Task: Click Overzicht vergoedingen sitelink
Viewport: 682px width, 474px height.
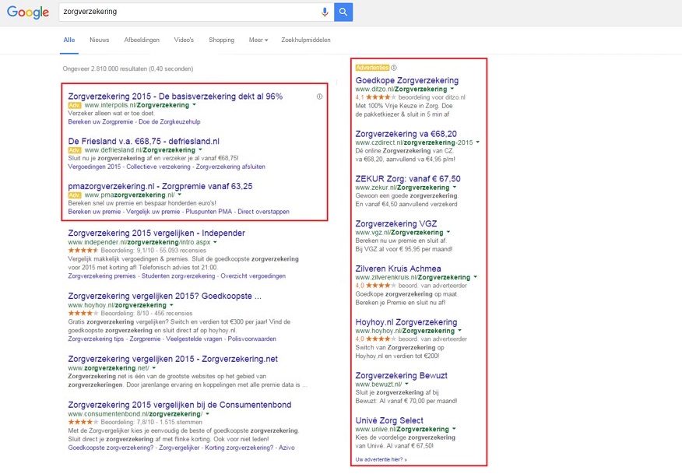Action: coord(253,276)
